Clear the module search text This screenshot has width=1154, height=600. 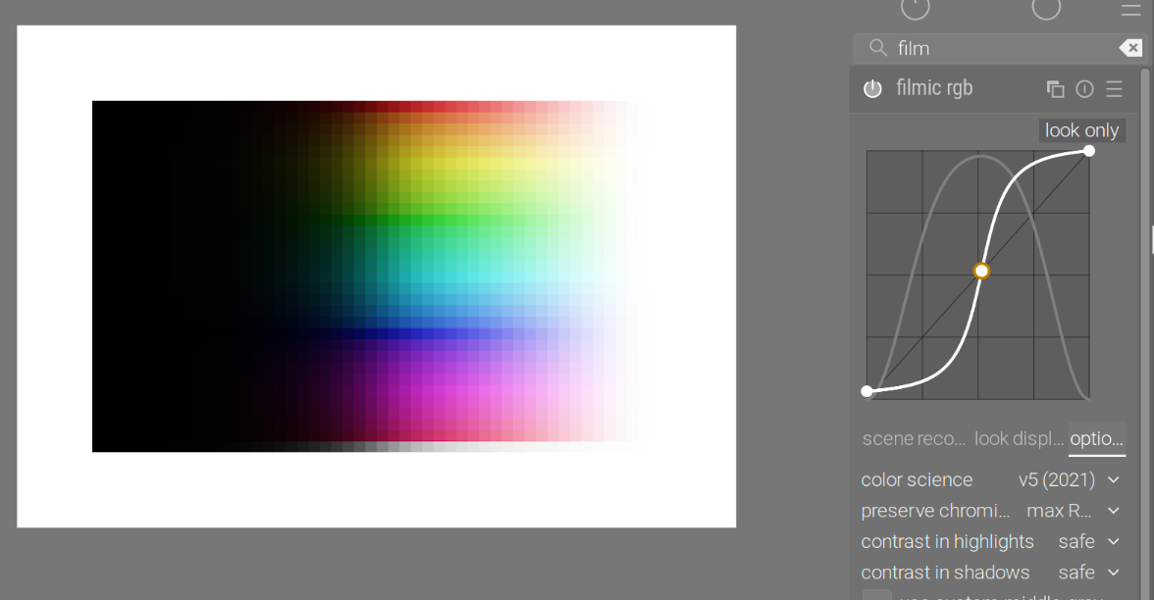point(1129,48)
